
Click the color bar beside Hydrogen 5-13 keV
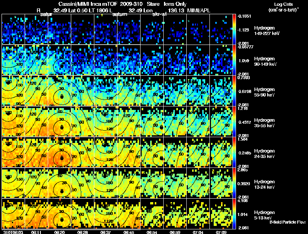click(234, 214)
